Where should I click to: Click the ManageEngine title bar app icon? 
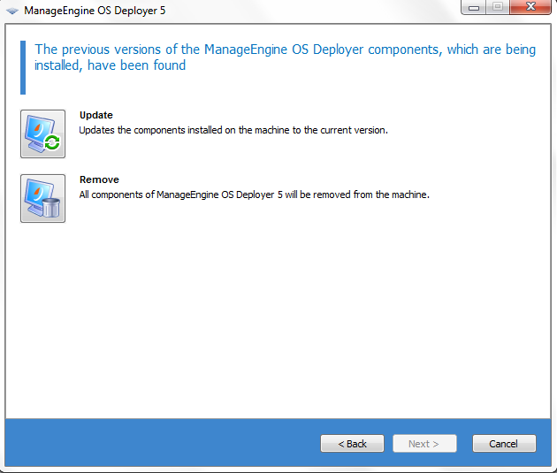point(12,11)
